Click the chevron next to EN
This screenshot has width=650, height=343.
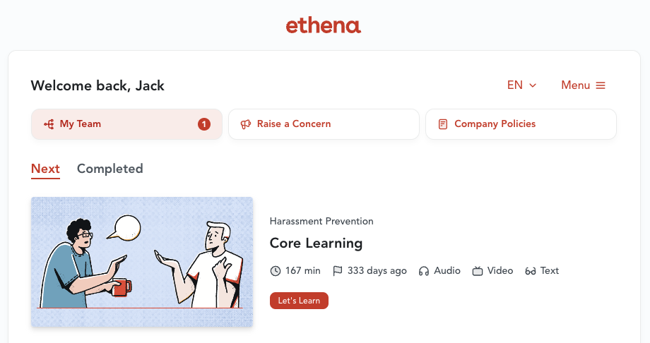[x=533, y=85]
